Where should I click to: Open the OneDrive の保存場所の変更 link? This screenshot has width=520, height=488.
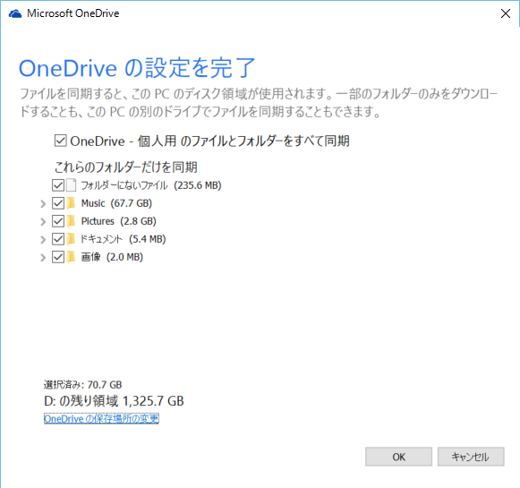[x=101, y=419]
